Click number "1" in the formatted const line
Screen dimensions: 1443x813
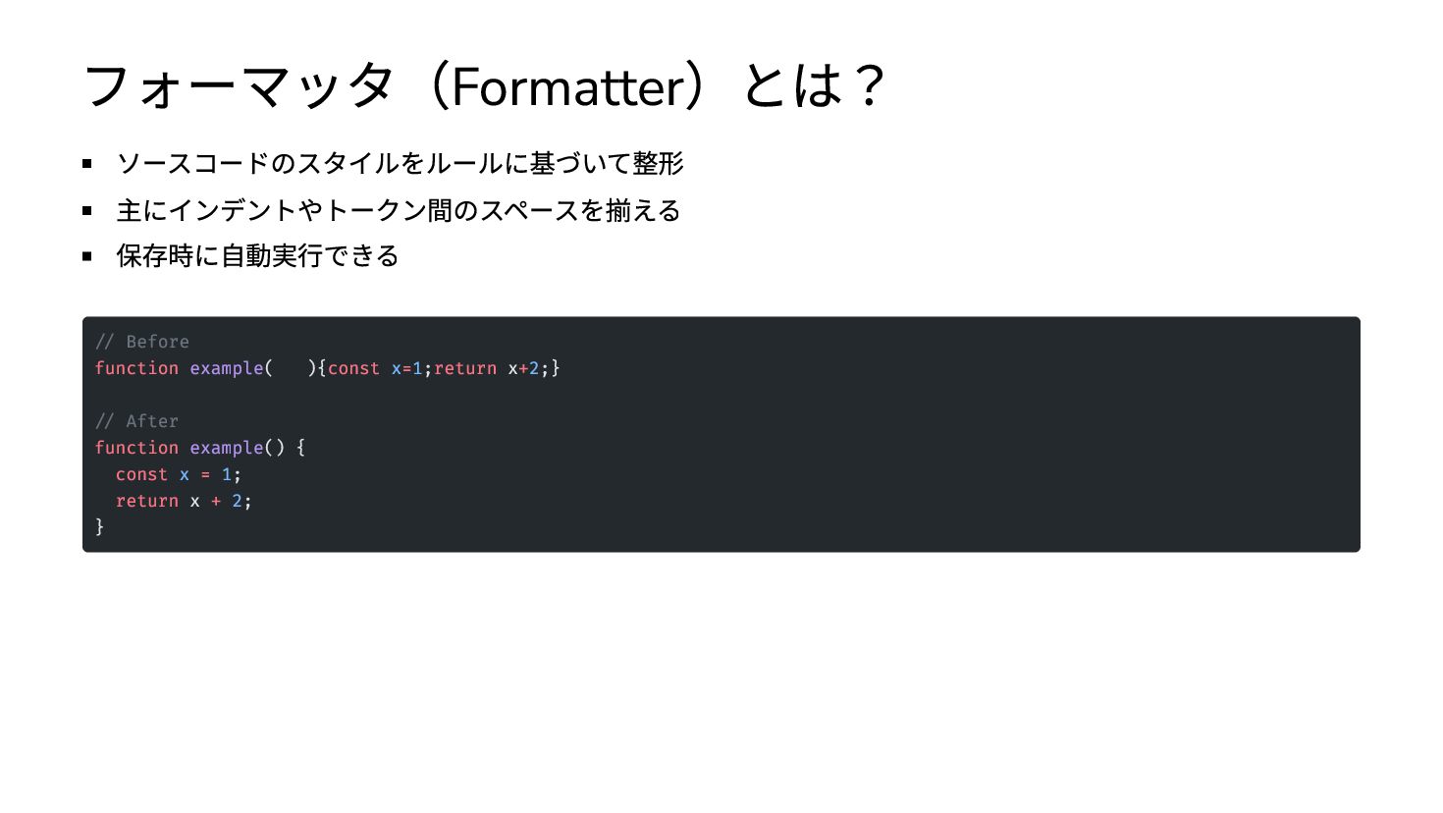227,474
